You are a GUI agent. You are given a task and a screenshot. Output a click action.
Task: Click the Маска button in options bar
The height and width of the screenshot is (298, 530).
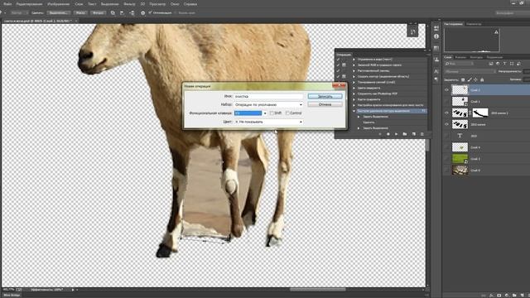[80, 13]
